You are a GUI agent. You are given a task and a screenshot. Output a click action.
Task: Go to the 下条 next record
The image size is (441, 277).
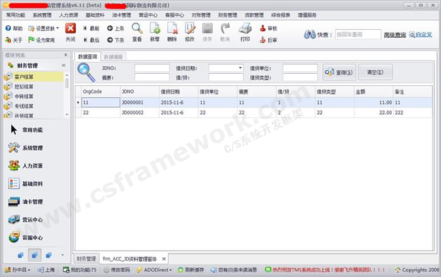(115, 40)
